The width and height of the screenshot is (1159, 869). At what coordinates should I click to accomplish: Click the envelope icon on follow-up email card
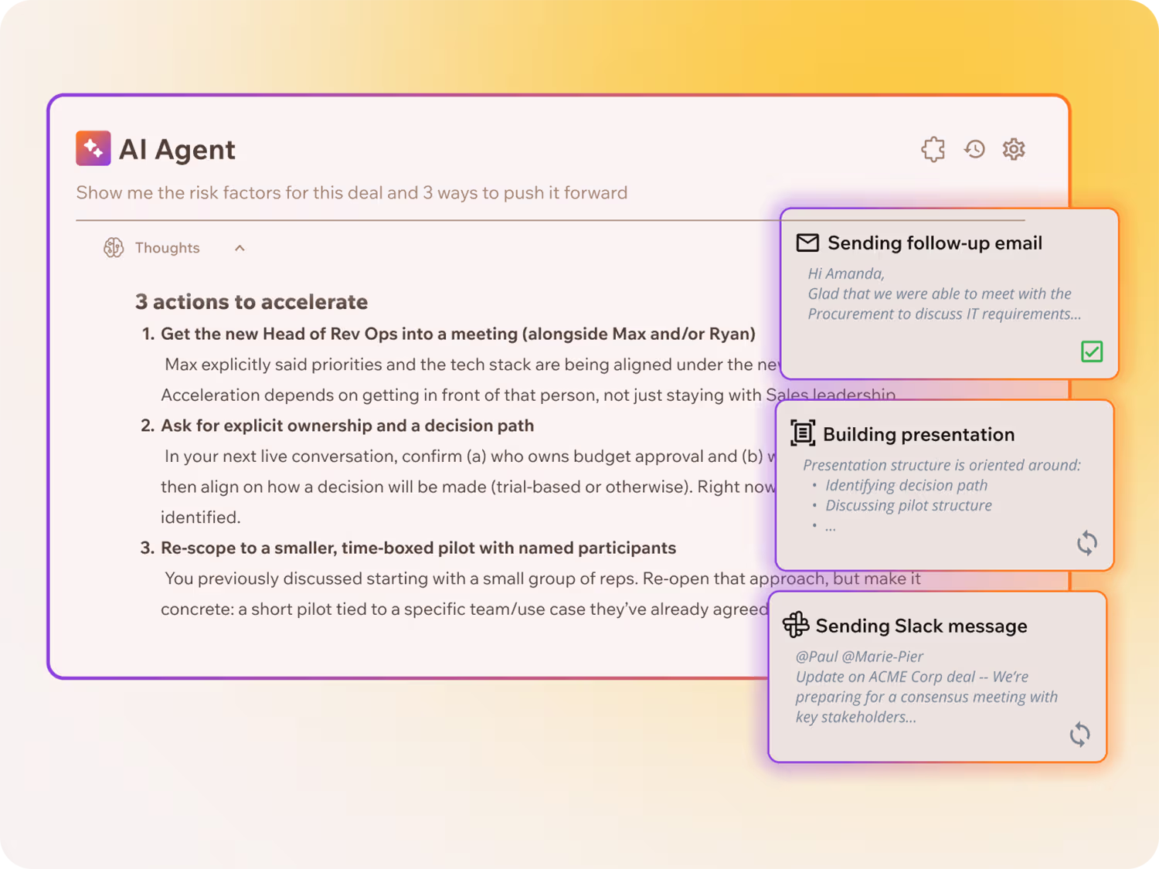[x=807, y=243]
